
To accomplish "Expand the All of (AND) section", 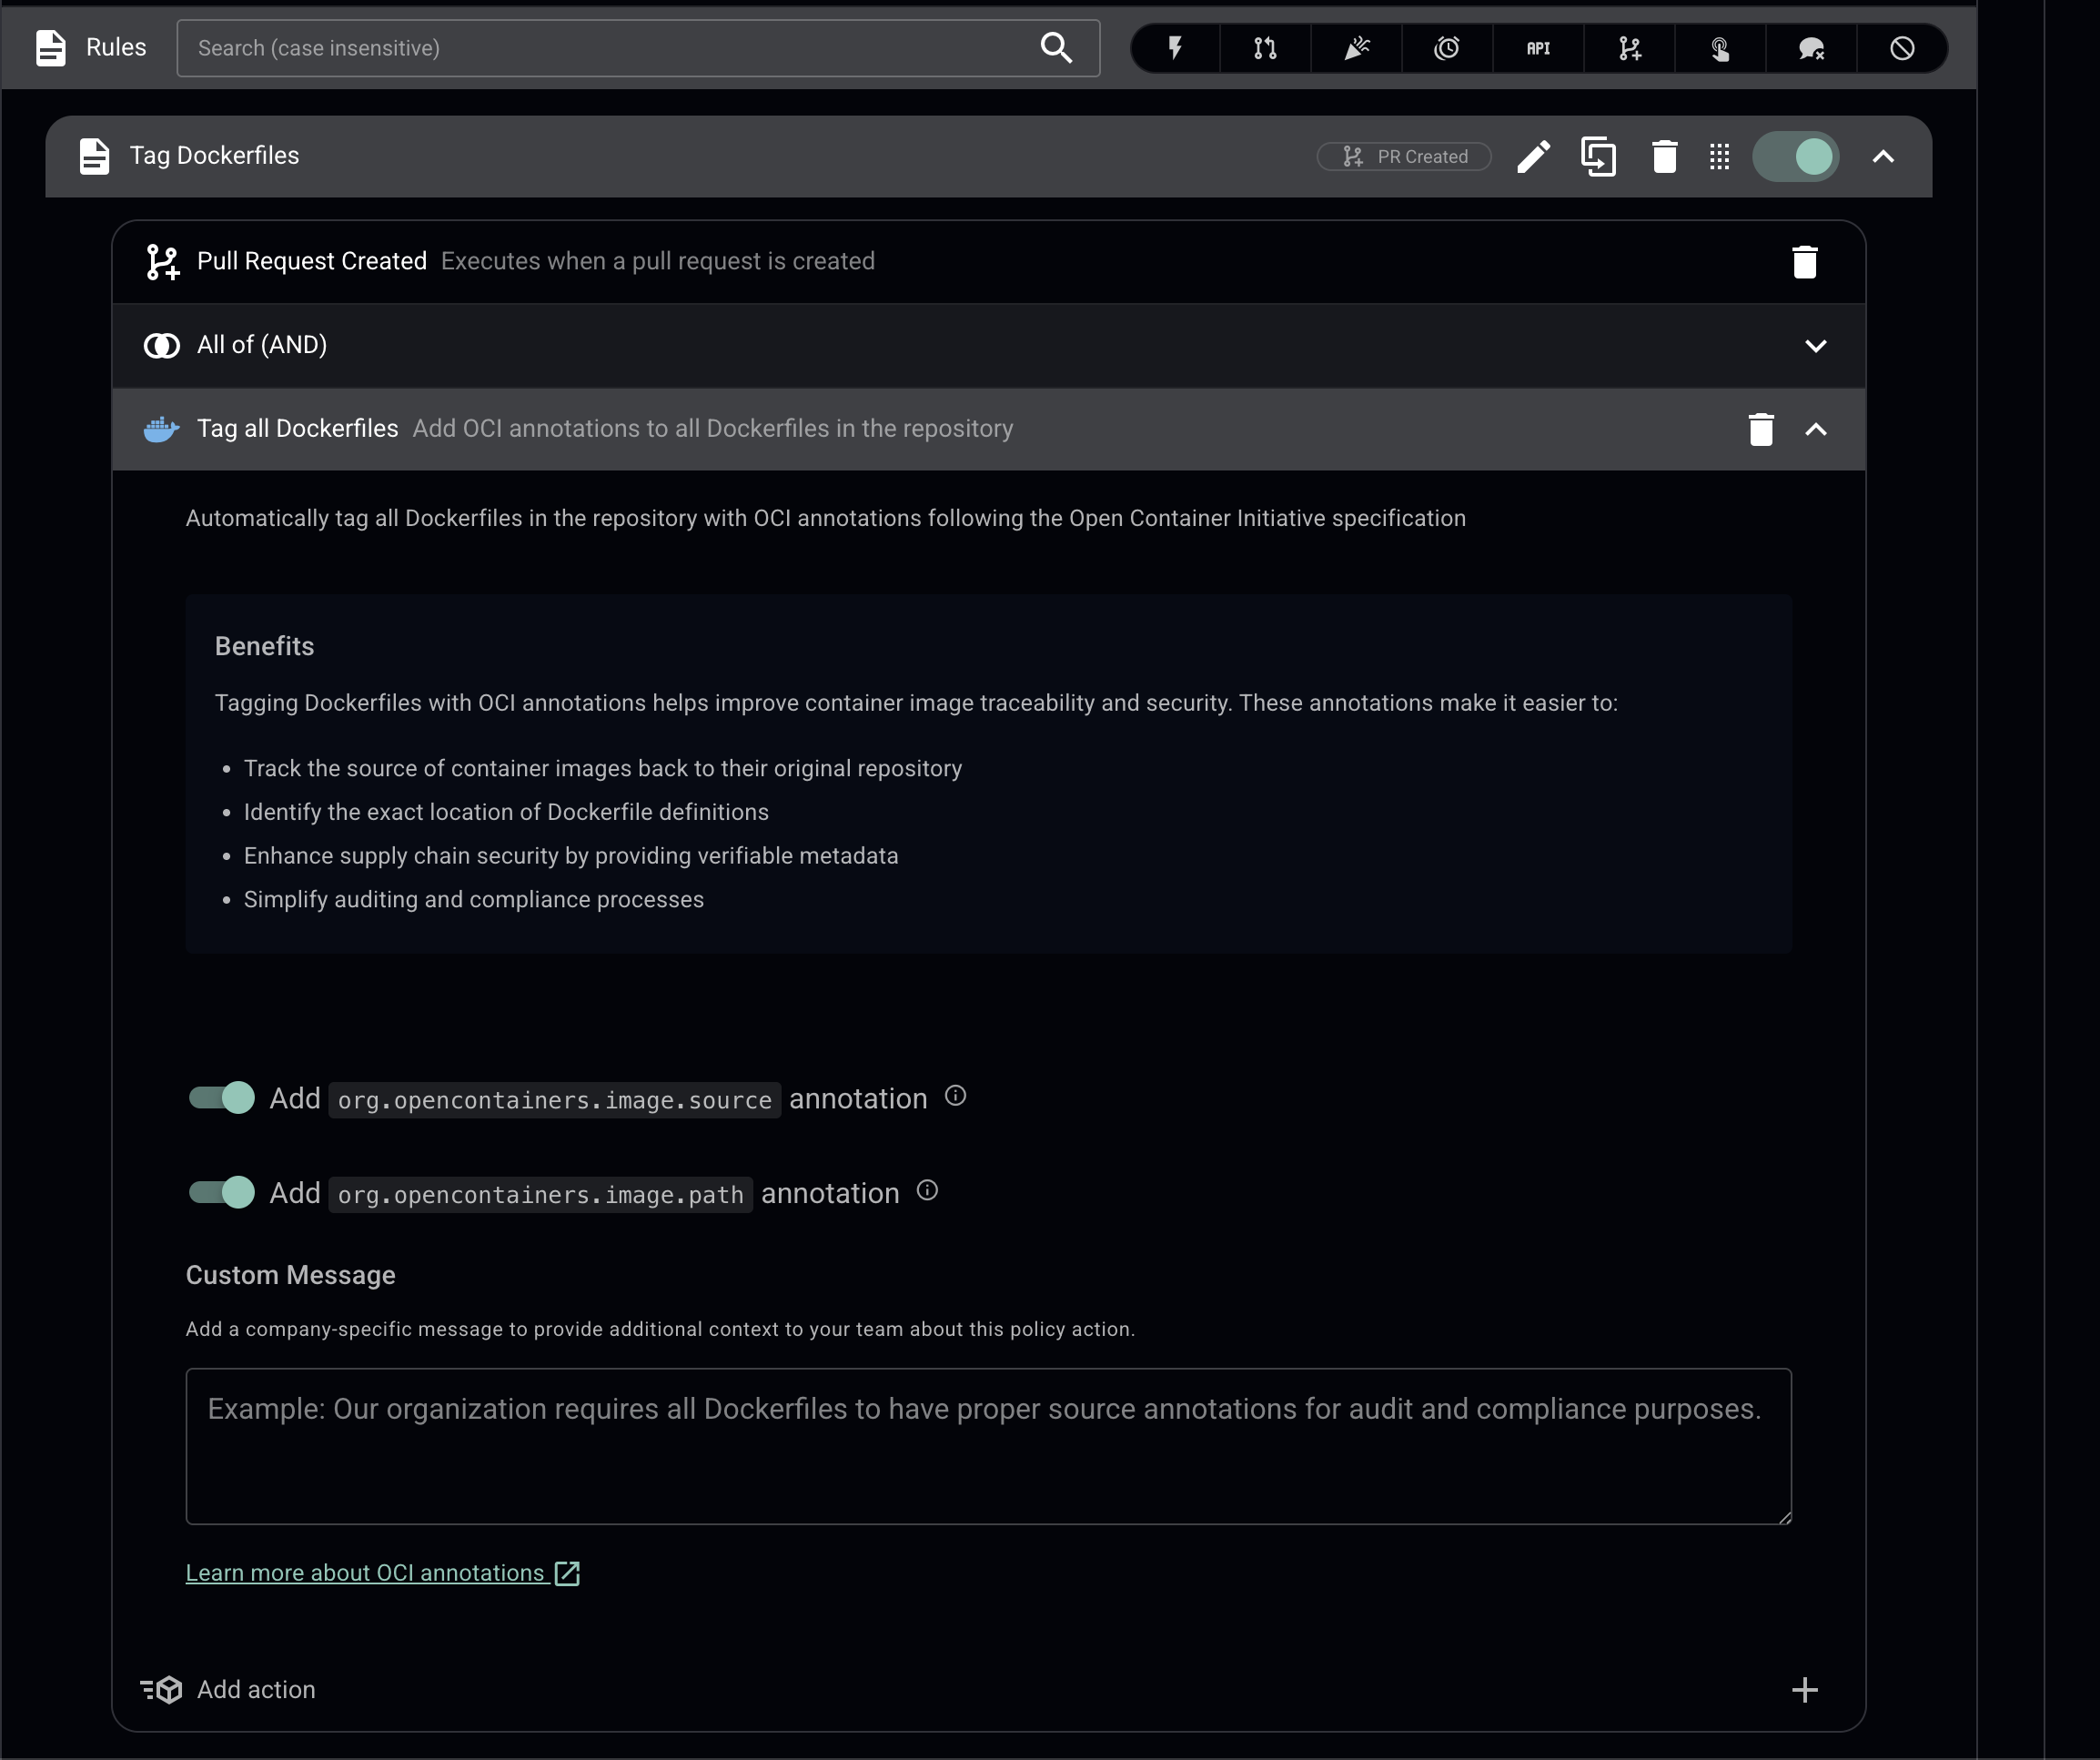I will tap(1815, 346).
